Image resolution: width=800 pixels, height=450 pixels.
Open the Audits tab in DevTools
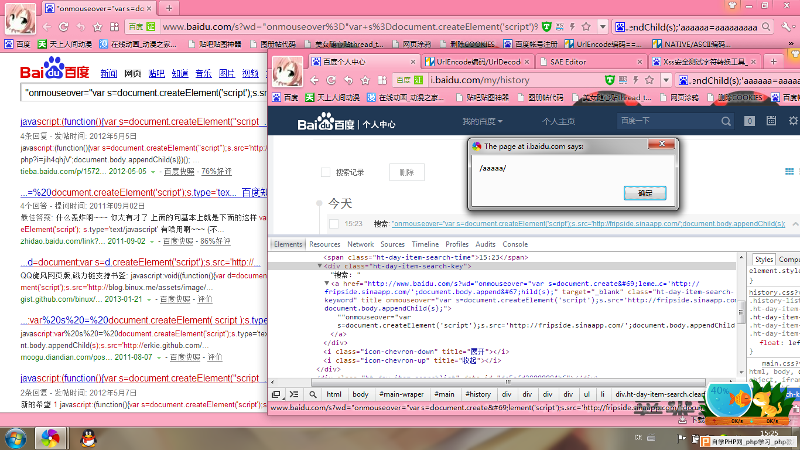click(x=486, y=244)
